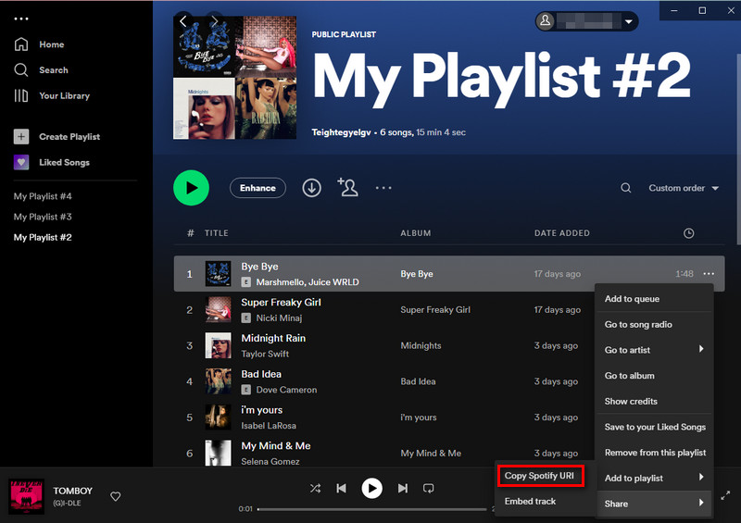Expand the Share submenu

point(654,504)
